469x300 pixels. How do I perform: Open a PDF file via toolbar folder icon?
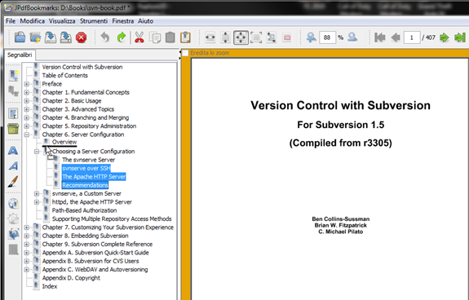tap(20, 37)
